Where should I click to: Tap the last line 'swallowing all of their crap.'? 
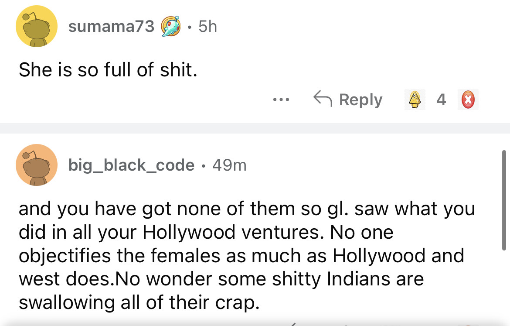pyautogui.click(x=139, y=302)
